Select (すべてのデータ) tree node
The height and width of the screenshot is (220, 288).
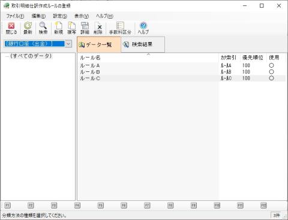coord(31,56)
